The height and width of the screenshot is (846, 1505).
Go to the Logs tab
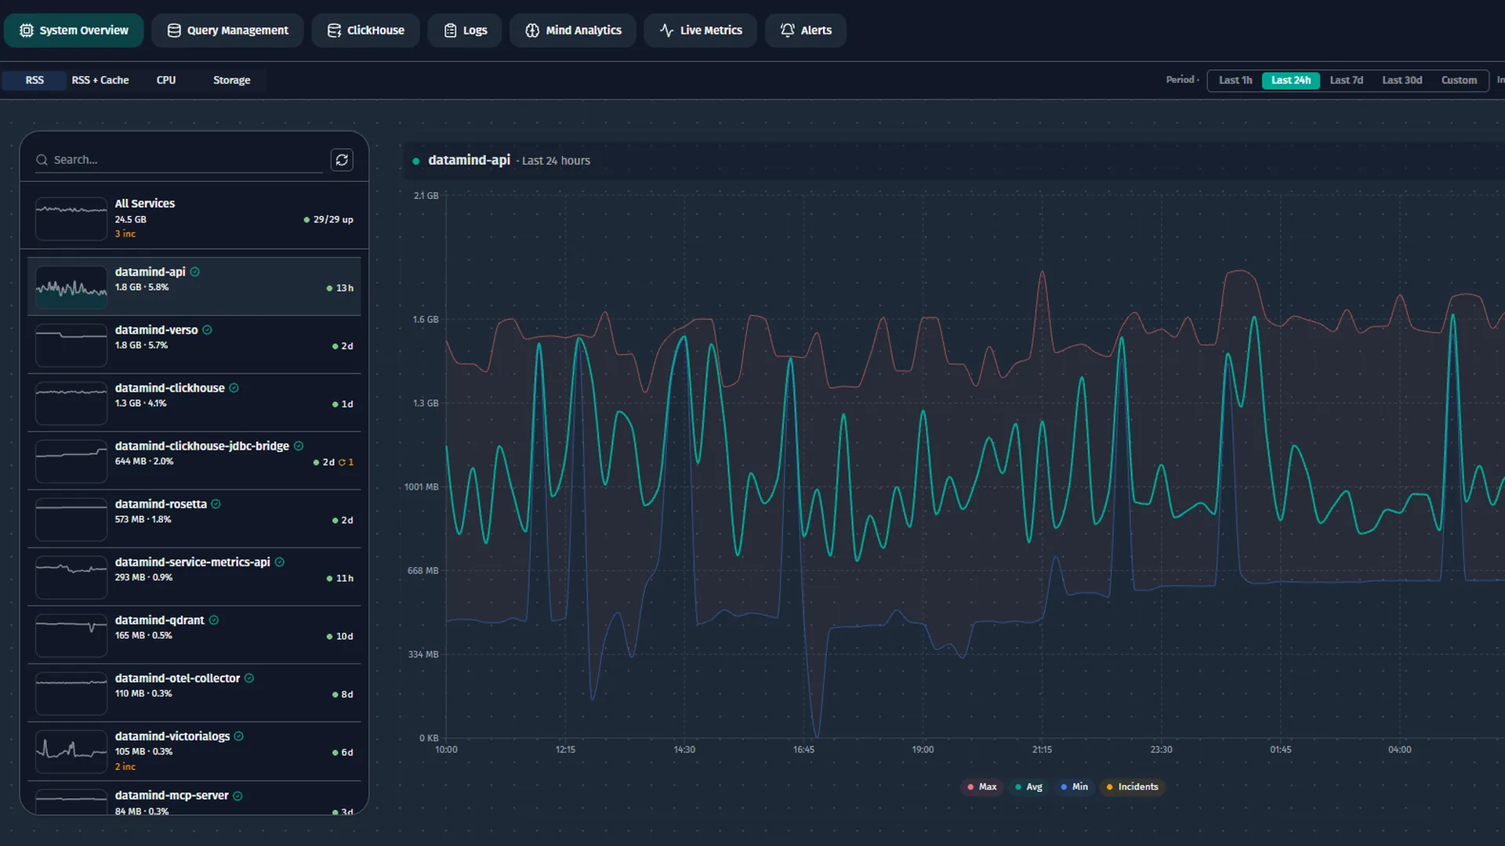pos(465,31)
